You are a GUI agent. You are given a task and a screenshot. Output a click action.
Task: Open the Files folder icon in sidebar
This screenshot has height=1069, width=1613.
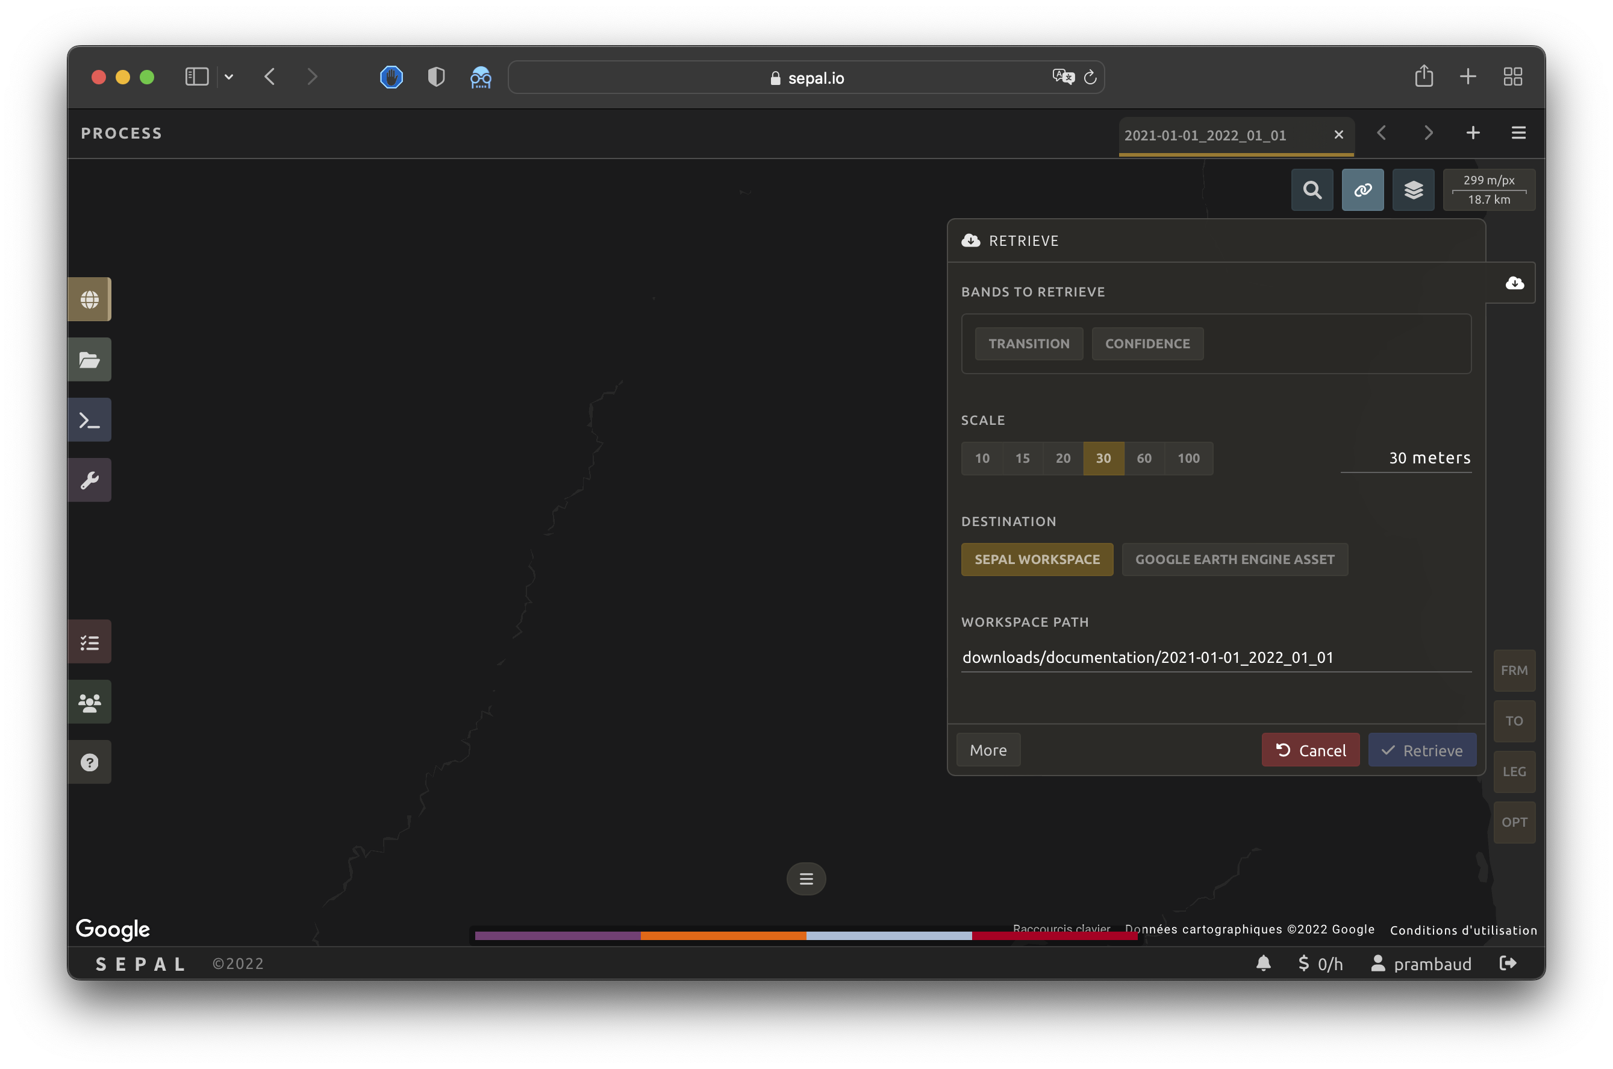89,359
